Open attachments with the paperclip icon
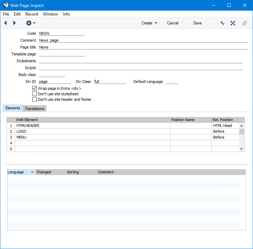This screenshot has width=253, height=249. tap(244, 23)
